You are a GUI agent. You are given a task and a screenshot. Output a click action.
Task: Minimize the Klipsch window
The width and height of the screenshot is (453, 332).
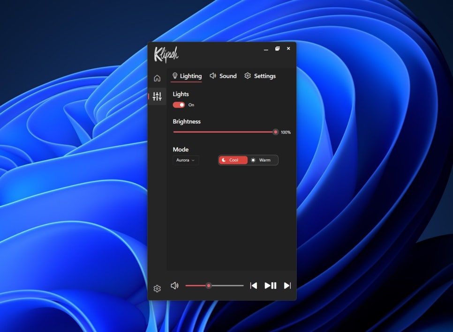click(x=266, y=49)
